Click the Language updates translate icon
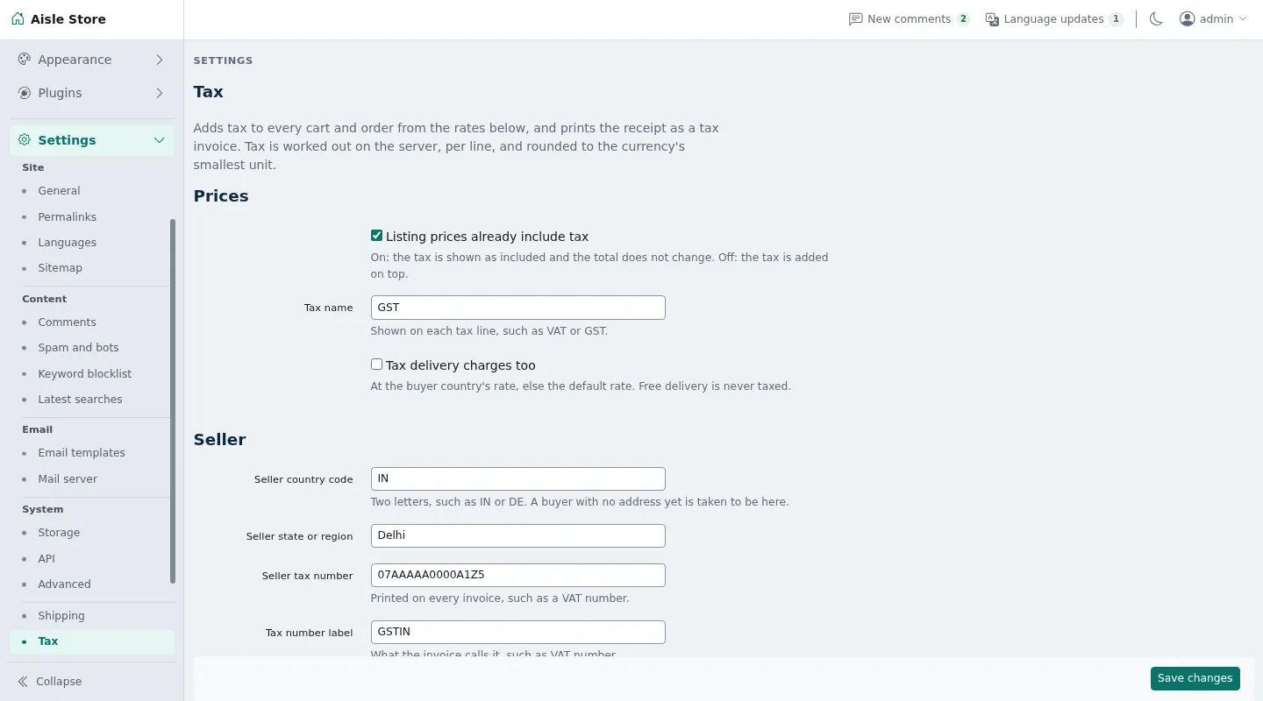 coord(992,19)
